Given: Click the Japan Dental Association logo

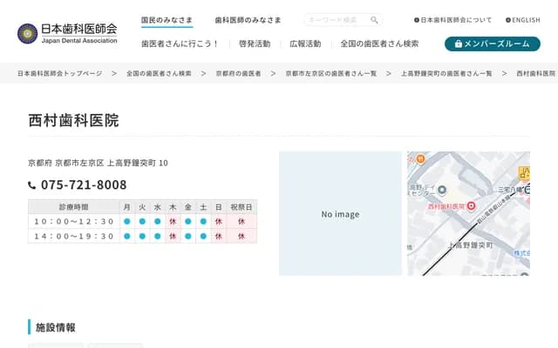Looking at the screenshot, I should pyautogui.click(x=67, y=33).
